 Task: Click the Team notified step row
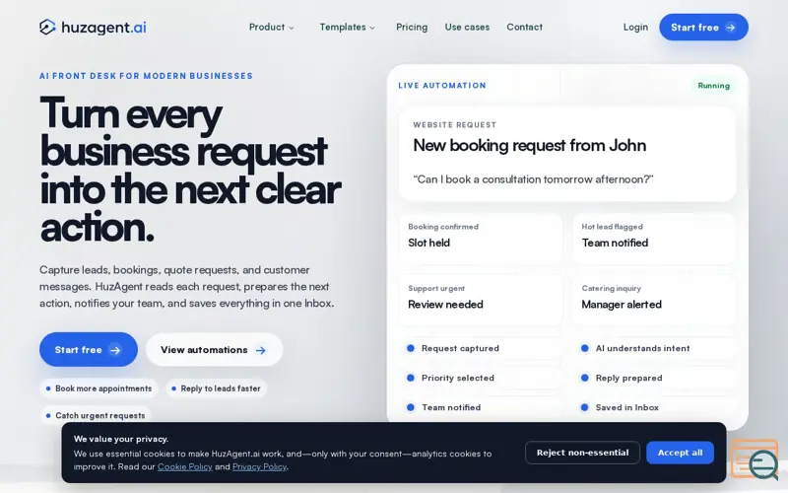[x=481, y=407]
